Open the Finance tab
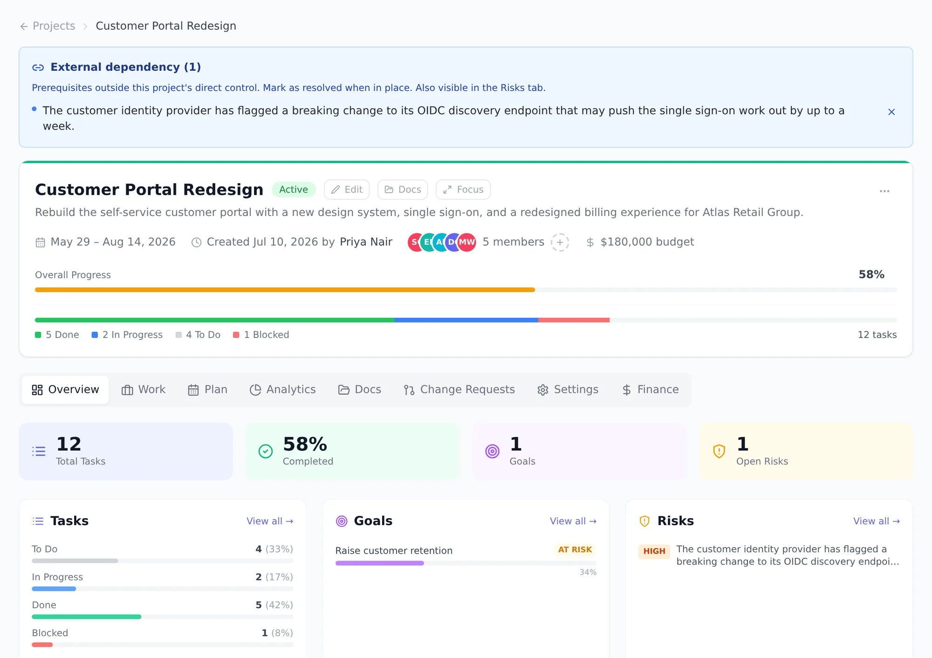The image size is (932, 658). pyautogui.click(x=650, y=390)
